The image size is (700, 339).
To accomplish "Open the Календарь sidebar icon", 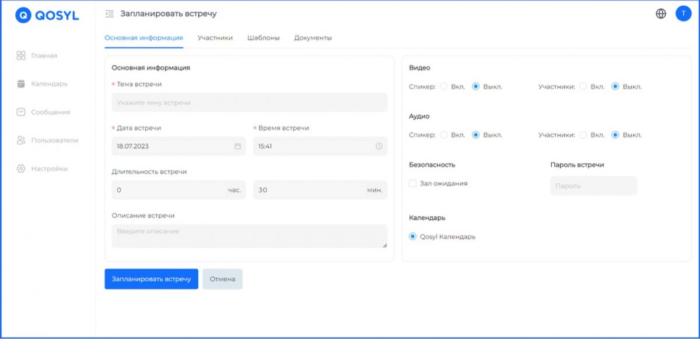I will pyautogui.click(x=21, y=83).
